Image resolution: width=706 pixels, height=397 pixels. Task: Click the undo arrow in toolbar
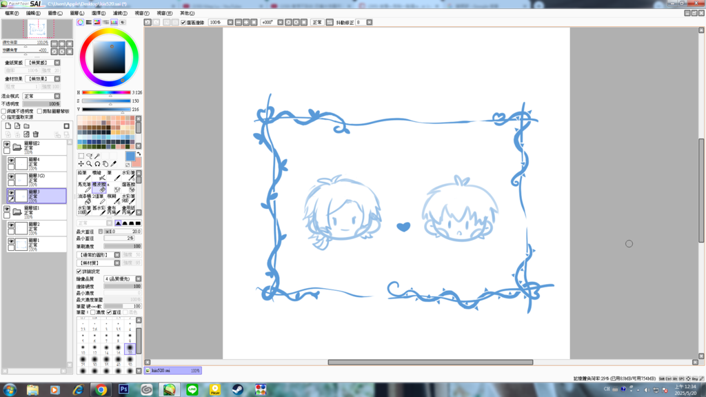pyautogui.click(x=148, y=22)
